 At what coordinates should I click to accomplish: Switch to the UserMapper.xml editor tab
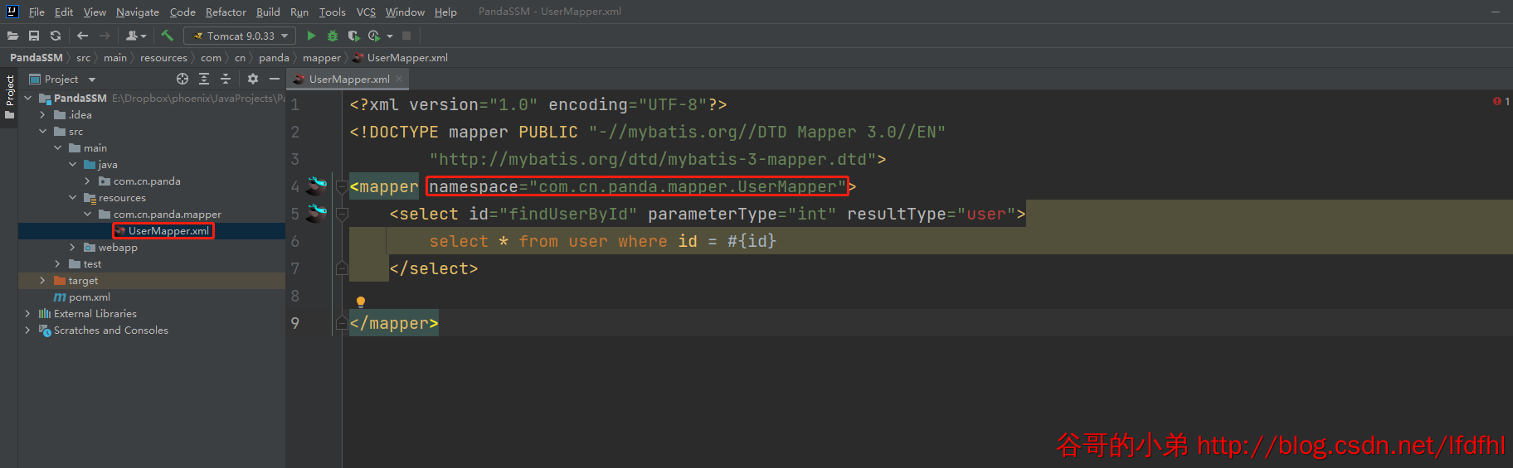[348, 80]
